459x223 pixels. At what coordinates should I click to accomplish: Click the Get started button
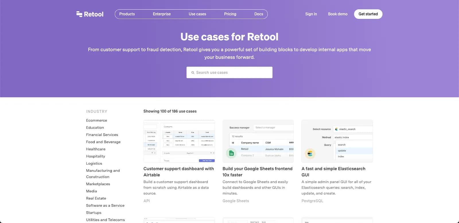tap(368, 14)
